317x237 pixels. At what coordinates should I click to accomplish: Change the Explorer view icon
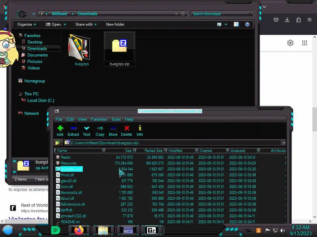(219, 24)
